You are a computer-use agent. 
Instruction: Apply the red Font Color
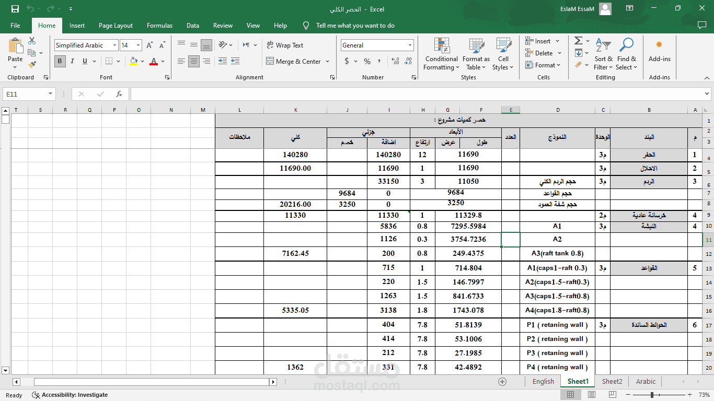coord(154,61)
